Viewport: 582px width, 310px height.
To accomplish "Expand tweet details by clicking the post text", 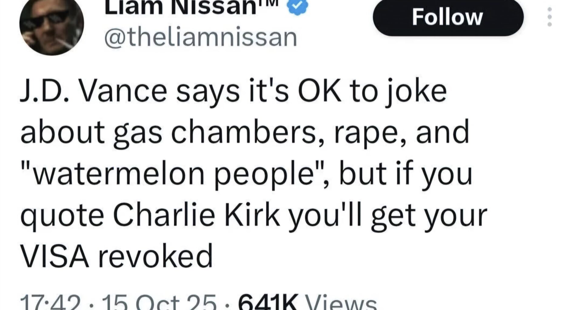I will 242,170.
